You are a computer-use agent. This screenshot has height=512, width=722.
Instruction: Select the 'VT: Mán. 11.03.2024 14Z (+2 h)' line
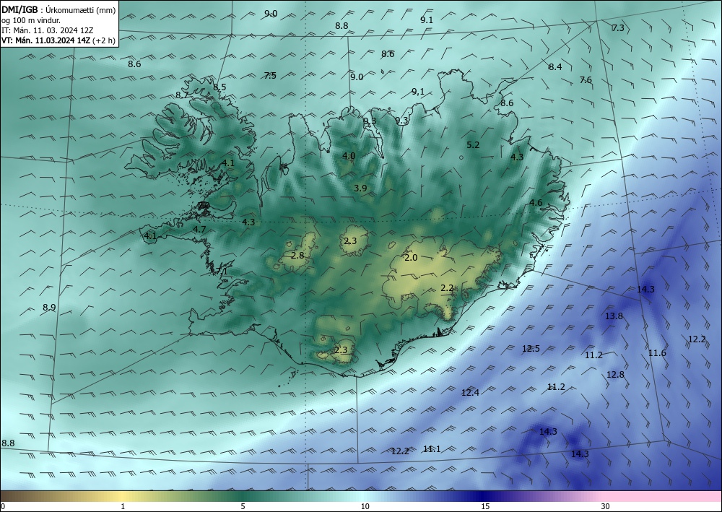click(58, 40)
